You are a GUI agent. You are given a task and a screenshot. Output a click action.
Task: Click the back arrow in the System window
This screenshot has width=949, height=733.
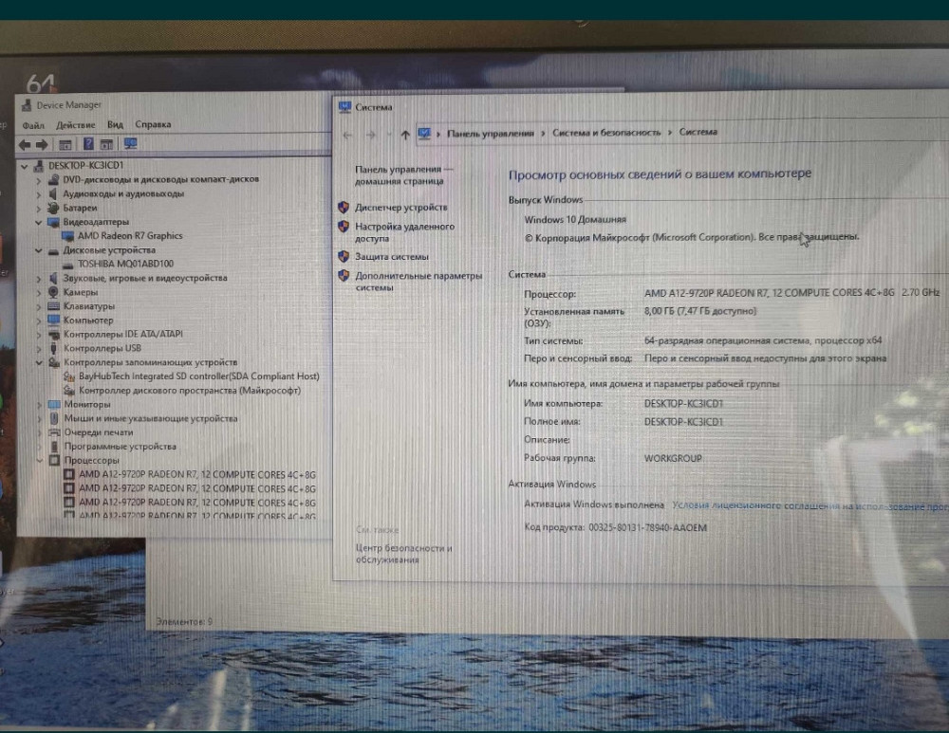(347, 135)
